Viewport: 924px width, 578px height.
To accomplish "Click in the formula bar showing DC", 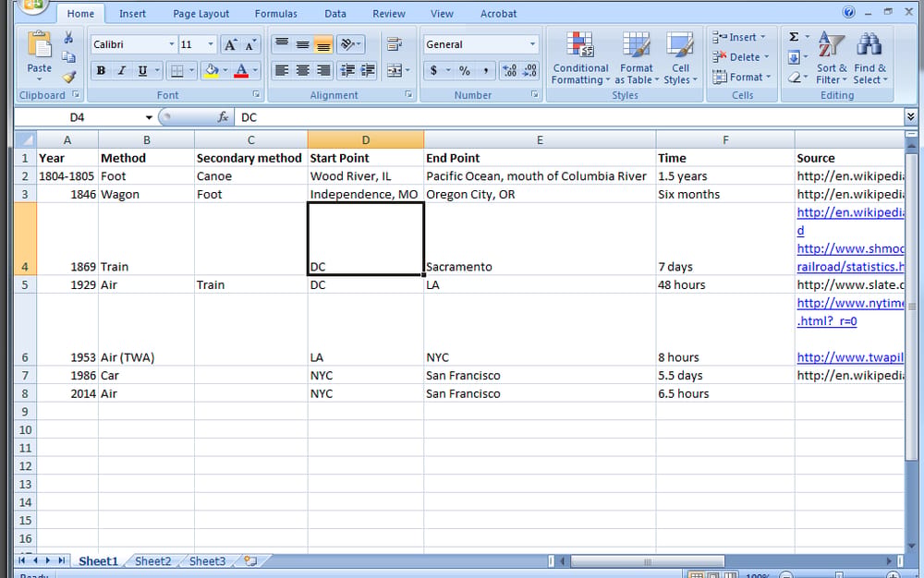I will (568, 117).
